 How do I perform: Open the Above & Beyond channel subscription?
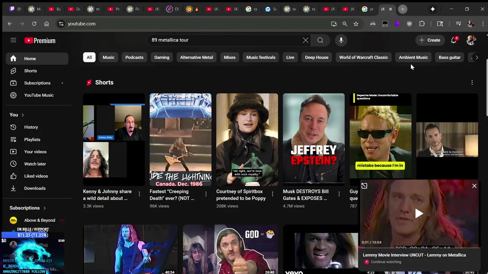37,220
